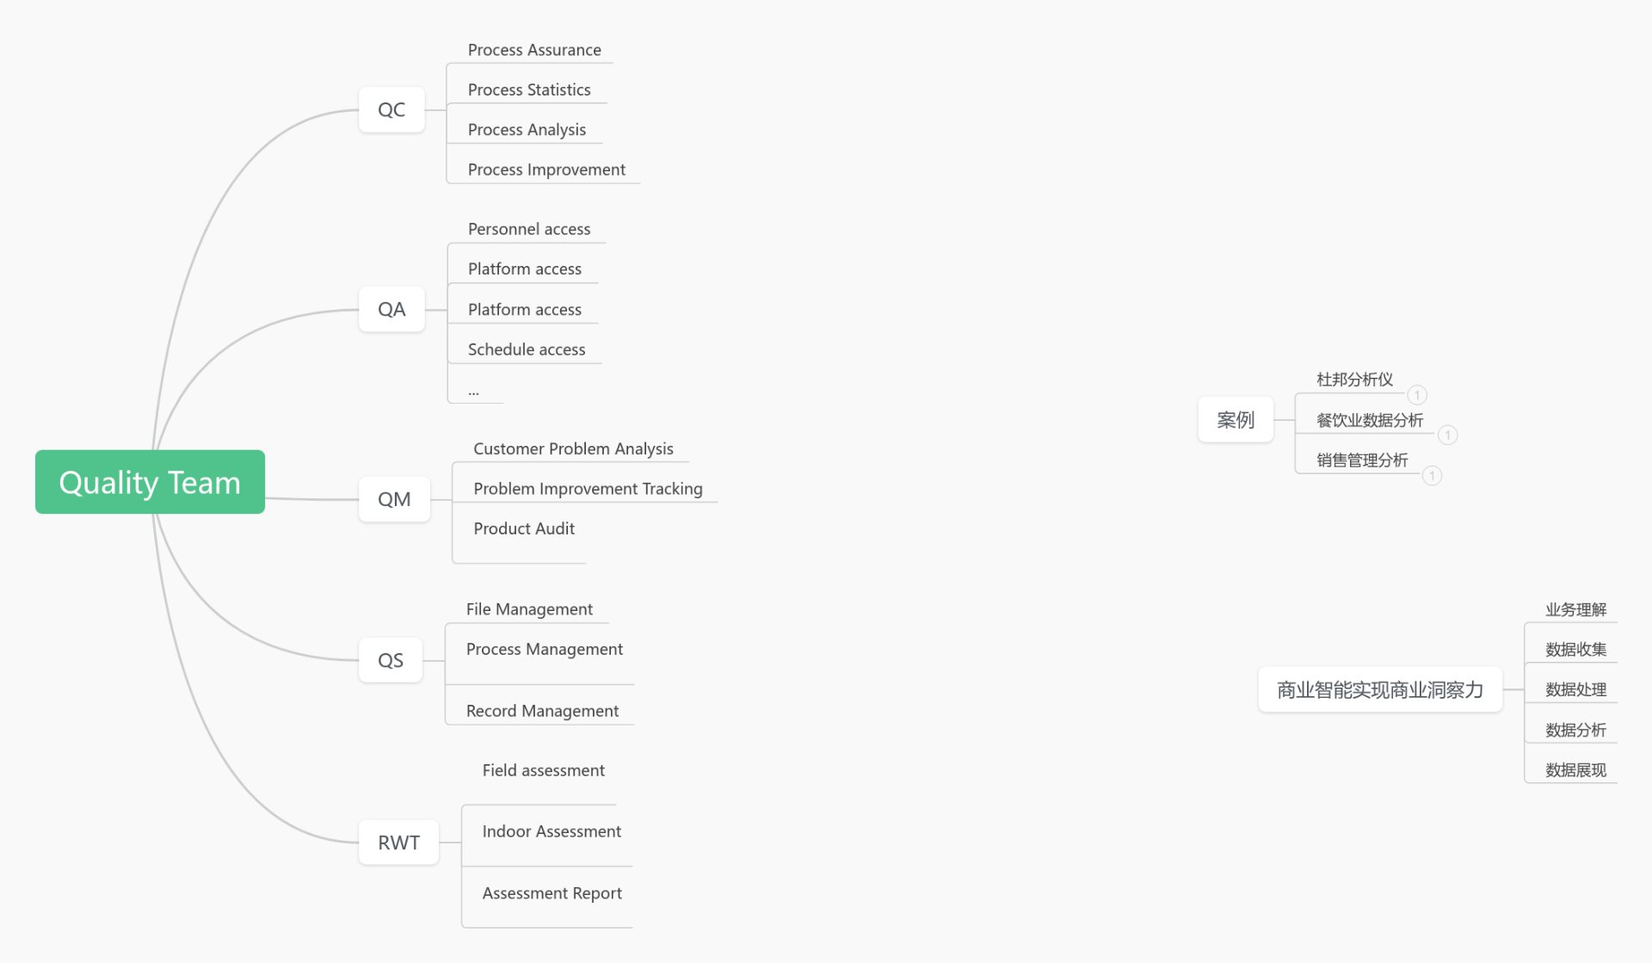Select the Assessment Report subtopic

[552, 893]
